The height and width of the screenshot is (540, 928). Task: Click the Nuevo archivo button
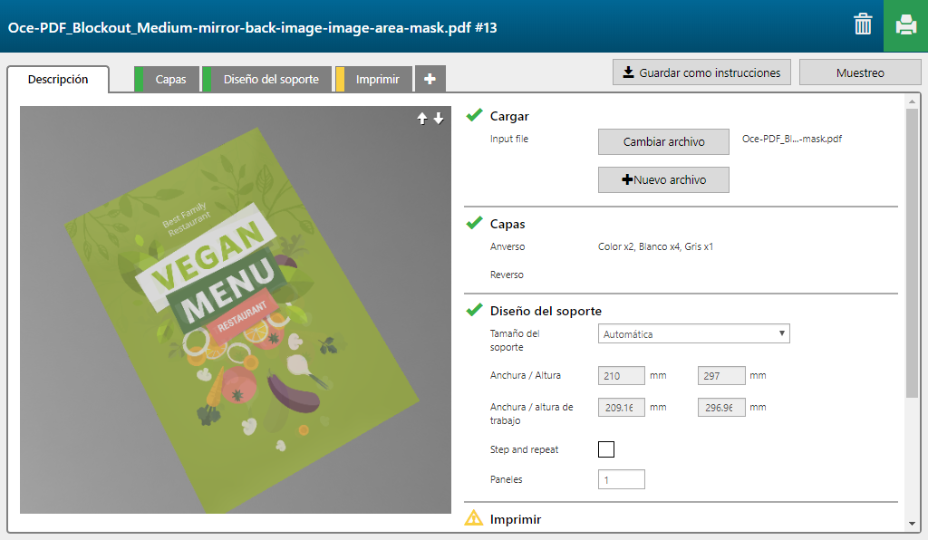663,179
